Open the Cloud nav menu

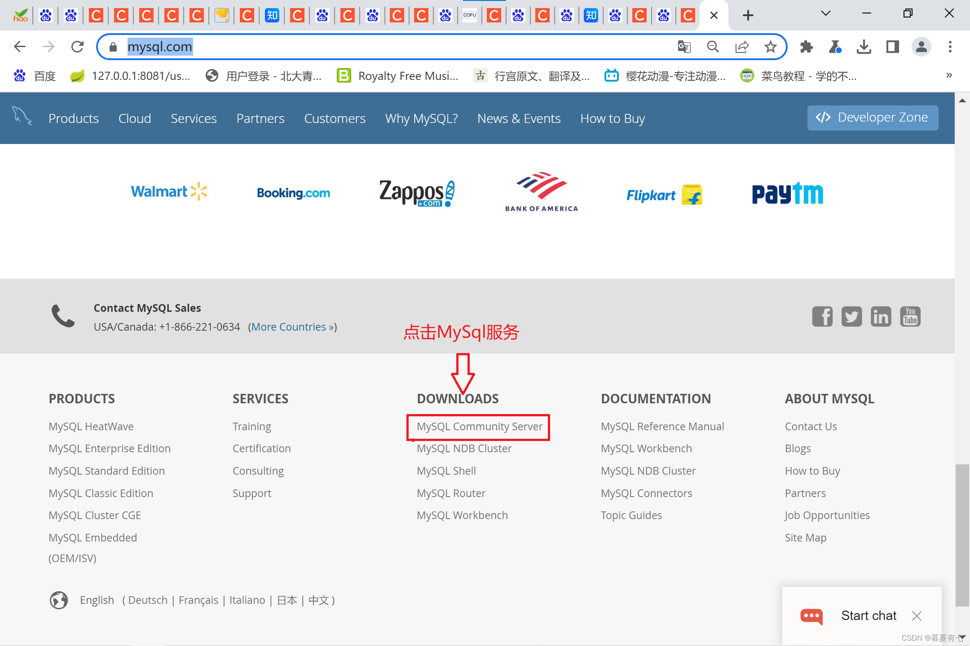pyautogui.click(x=135, y=118)
